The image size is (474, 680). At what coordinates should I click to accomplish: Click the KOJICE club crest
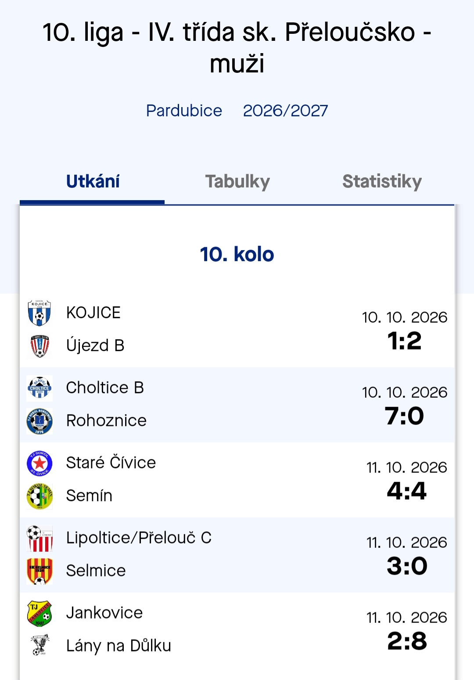(39, 313)
